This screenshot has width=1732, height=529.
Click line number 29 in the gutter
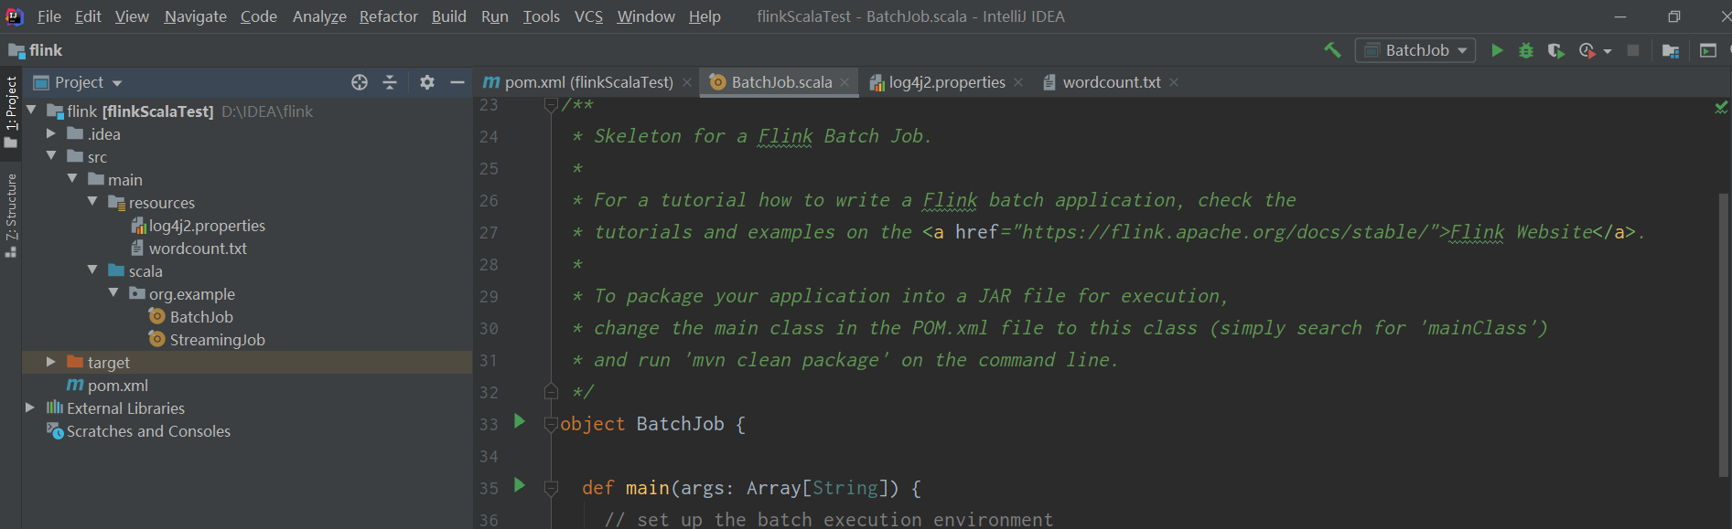tap(489, 296)
